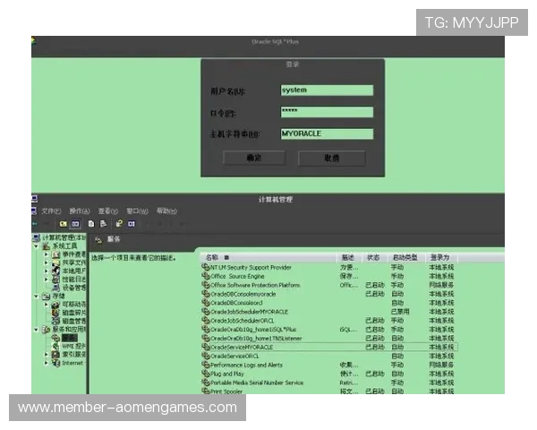The width and height of the screenshot is (537, 430).
Task: Open the 查看(V) menu
Action: [x=108, y=211]
